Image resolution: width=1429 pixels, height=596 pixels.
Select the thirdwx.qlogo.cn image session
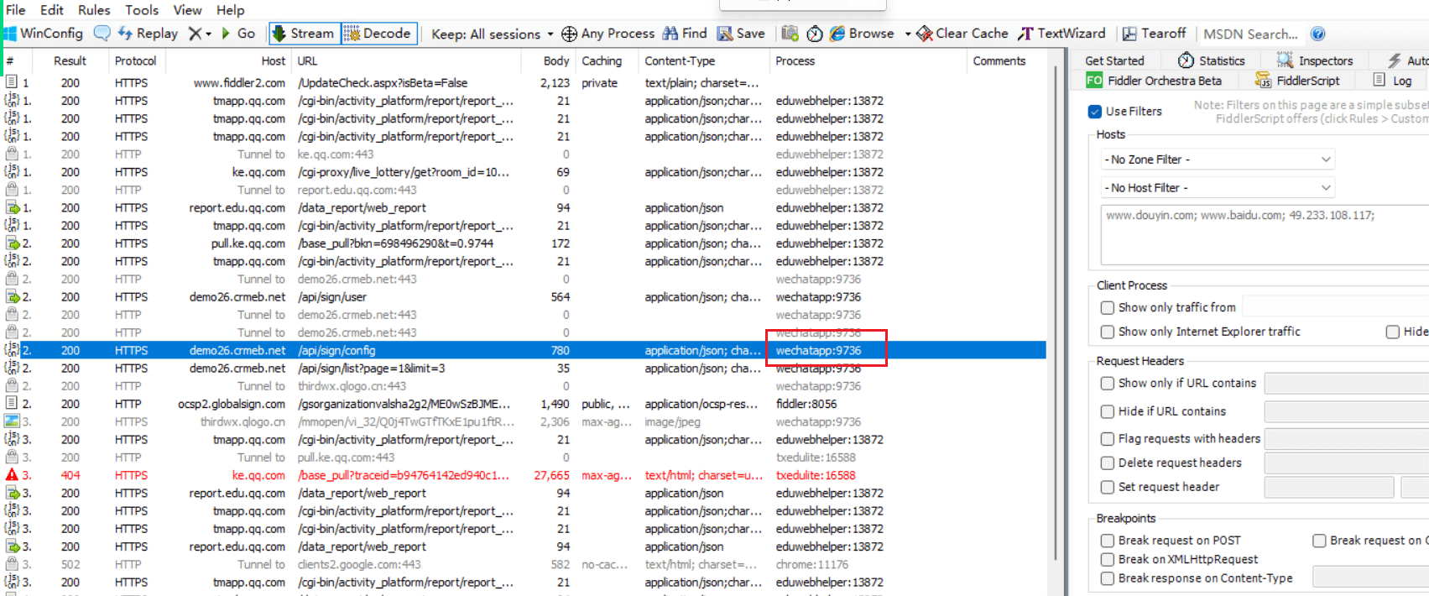[x=524, y=422]
